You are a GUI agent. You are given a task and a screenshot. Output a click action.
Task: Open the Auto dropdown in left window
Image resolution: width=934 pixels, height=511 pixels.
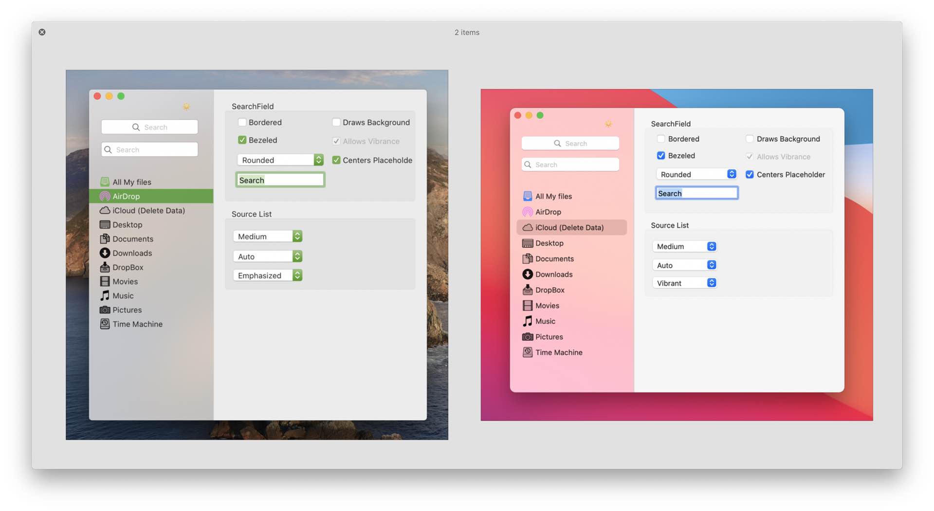[267, 256]
